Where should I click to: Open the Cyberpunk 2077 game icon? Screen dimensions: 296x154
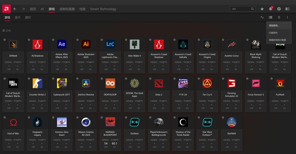[62, 83]
